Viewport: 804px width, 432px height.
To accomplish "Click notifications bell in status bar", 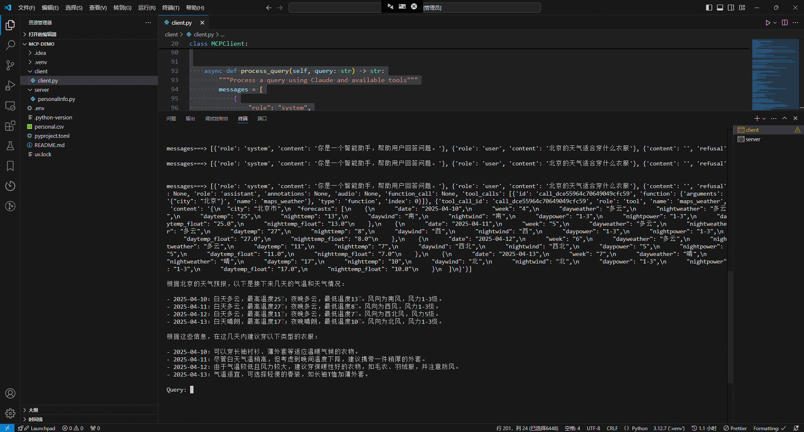I will (796, 428).
